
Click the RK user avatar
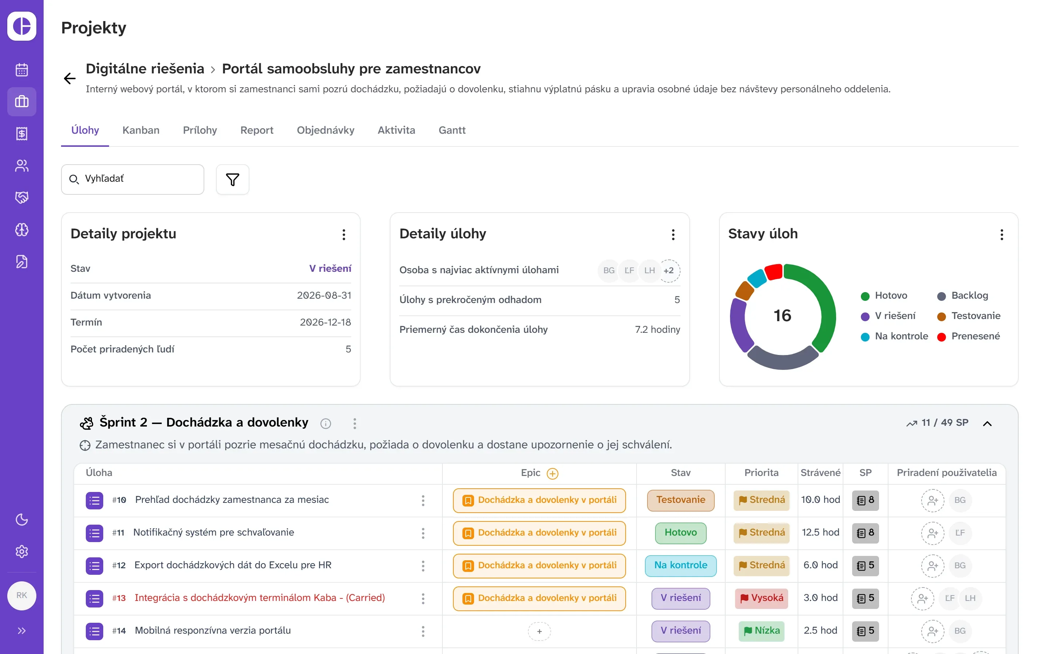click(x=22, y=596)
